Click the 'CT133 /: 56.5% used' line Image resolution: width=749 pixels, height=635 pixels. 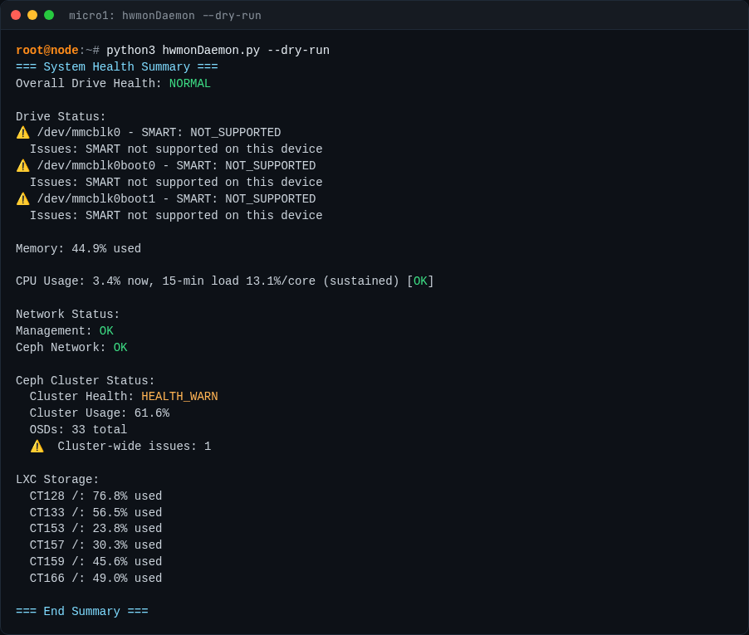[x=95, y=513]
